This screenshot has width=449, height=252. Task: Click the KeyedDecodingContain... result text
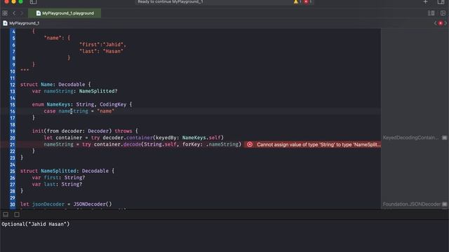[x=410, y=138]
